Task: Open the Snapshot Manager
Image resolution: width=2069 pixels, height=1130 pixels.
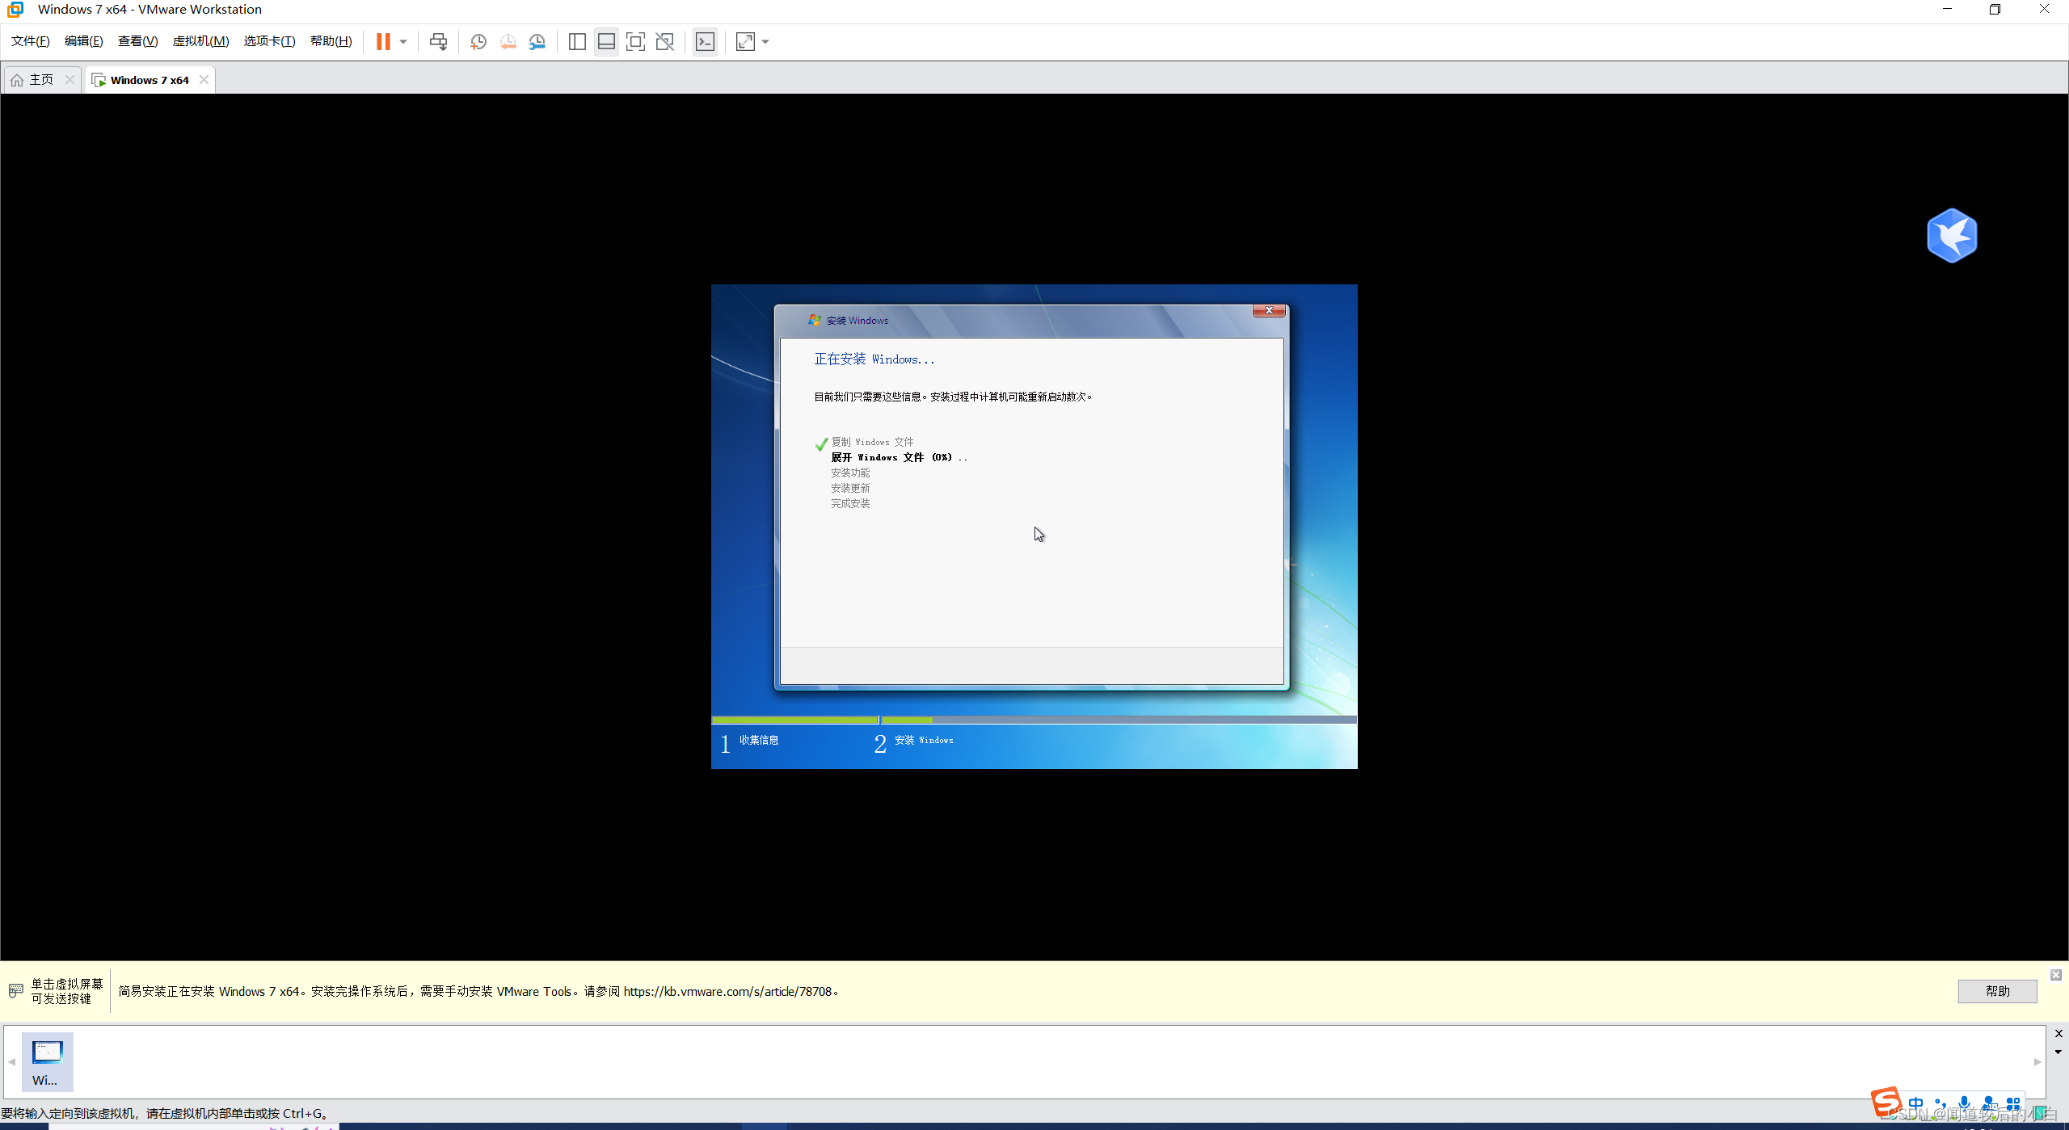Action: pyautogui.click(x=537, y=41)
